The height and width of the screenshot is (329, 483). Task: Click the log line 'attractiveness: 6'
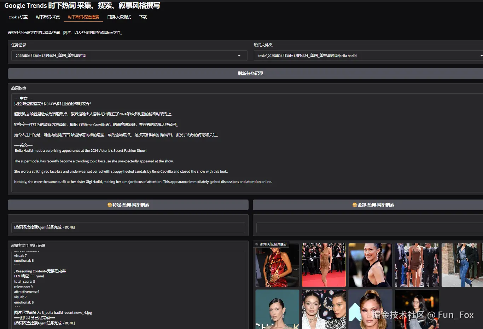pos(27,292)
